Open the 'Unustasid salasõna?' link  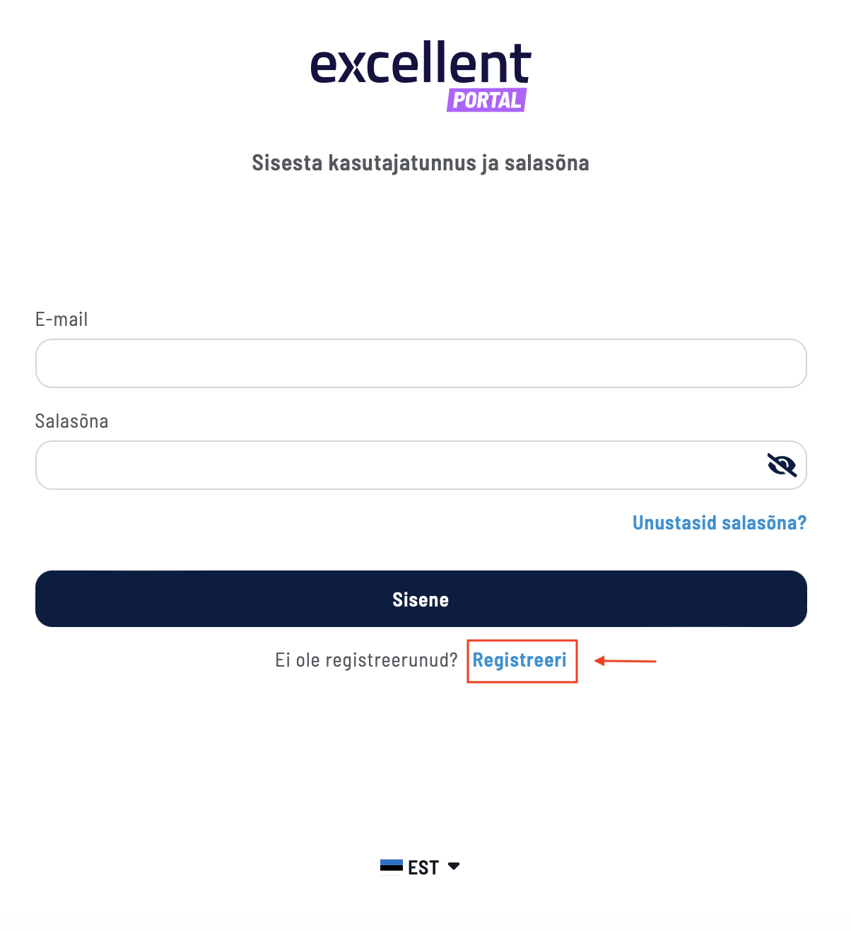tap(719, 522)
